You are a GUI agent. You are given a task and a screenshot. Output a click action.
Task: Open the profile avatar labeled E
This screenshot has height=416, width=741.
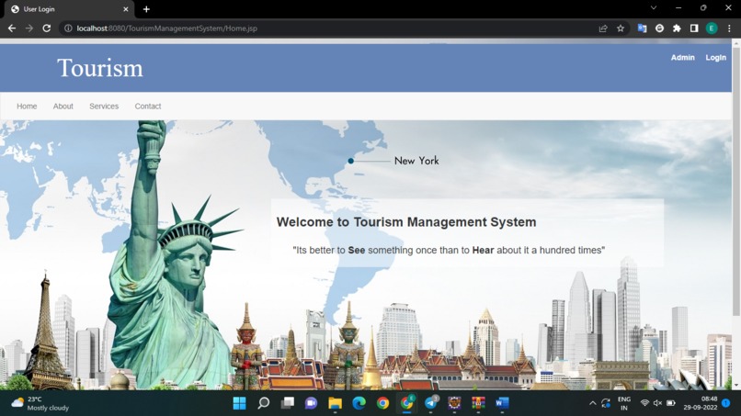coord(712,28)
